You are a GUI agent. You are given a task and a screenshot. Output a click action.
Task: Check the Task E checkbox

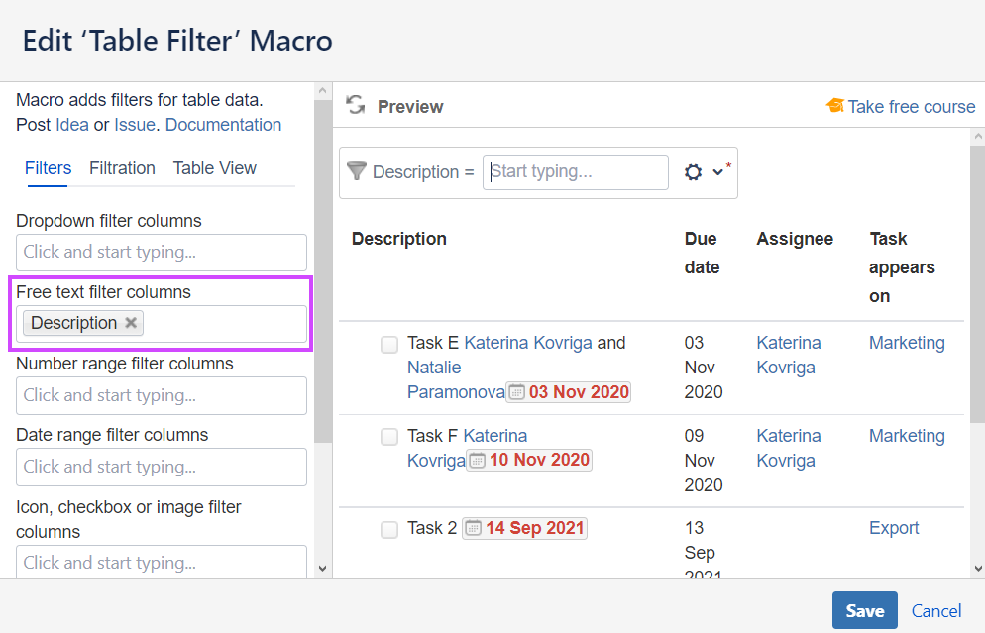389,344
